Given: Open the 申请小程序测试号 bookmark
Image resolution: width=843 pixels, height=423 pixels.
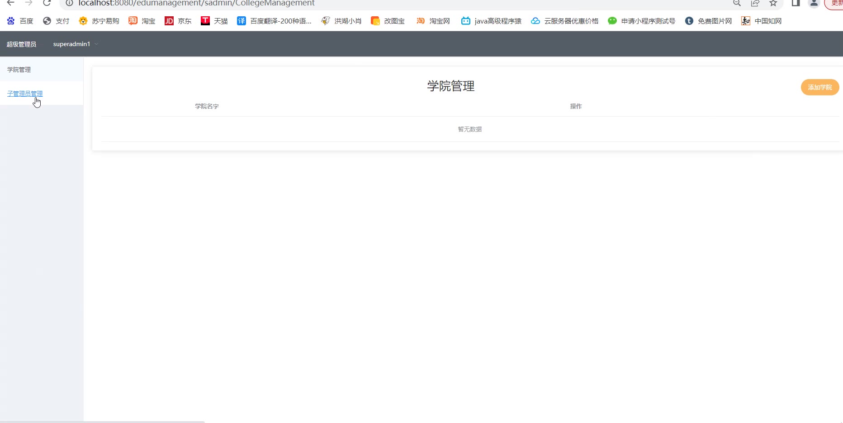Looking at the screenshot, I should pyautogui.click(x=641, y=21).
